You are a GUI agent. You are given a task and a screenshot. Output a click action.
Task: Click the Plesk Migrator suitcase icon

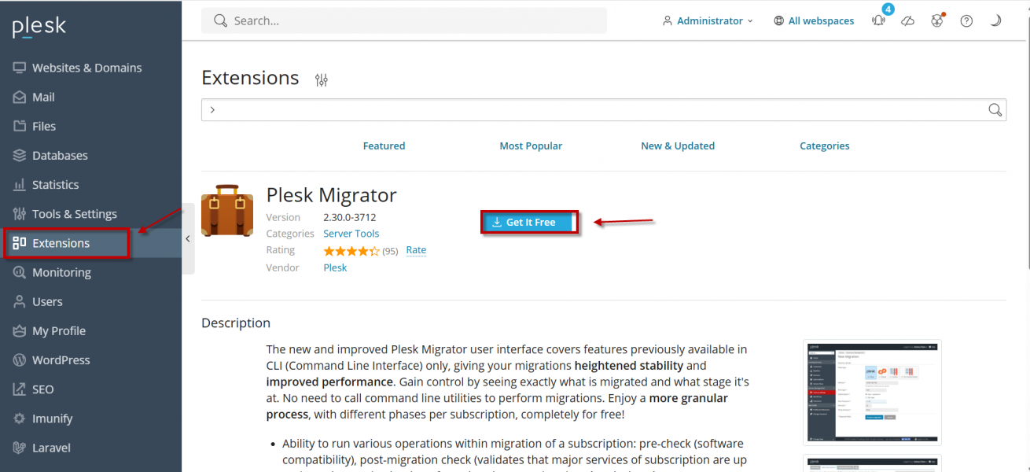(x=227, y=210)
